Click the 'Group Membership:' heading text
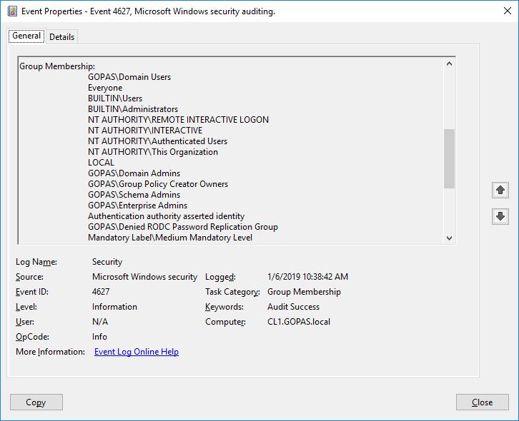Image resolution: width=519 pixels, height=421 pixels. coord(57,66)
